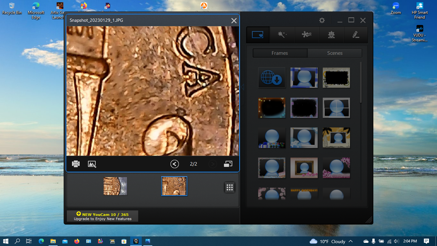Open the Photos app on the taskbar
Viewport: 437px width, 246px height.
click(x=148, y=241)
